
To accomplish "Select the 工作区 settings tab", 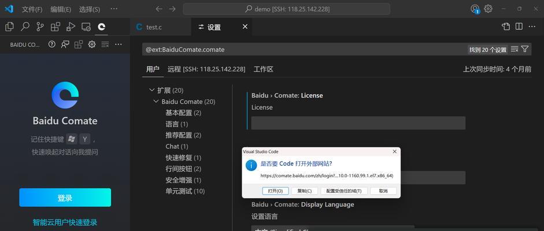I will click(x=263, y=69).
